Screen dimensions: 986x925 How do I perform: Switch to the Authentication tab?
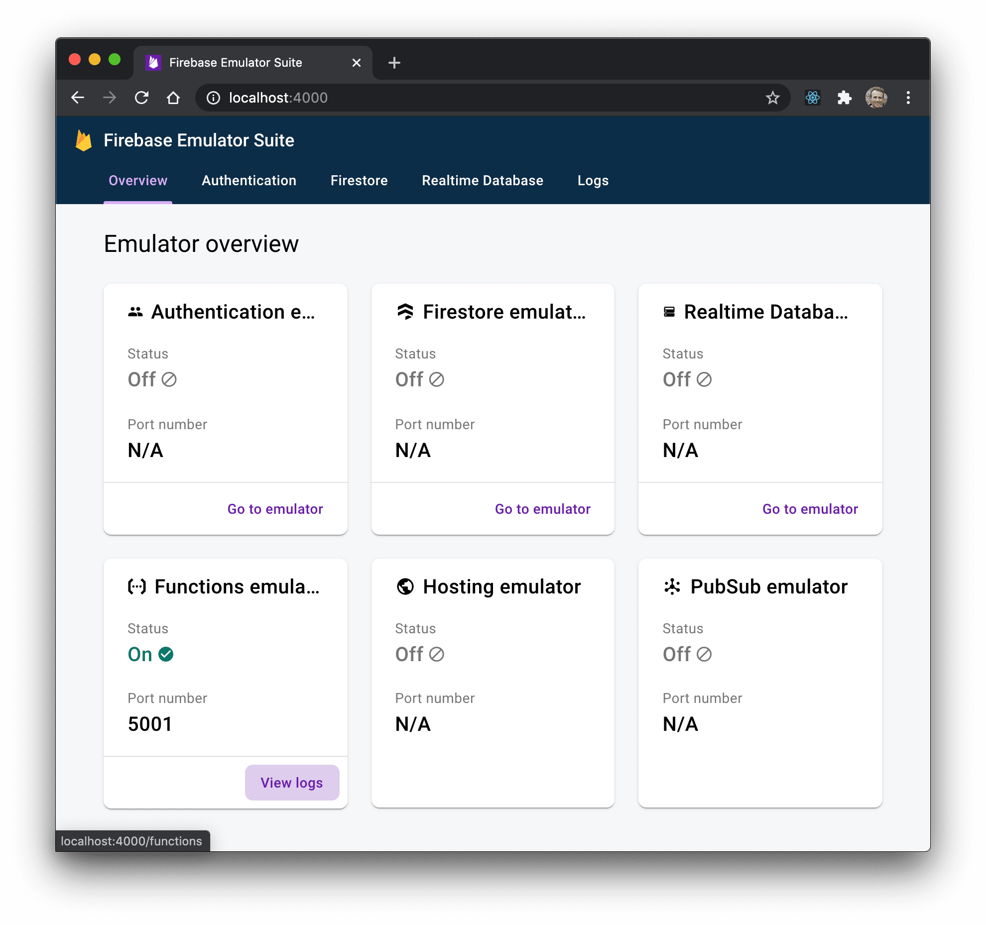(x=248, y=180)
